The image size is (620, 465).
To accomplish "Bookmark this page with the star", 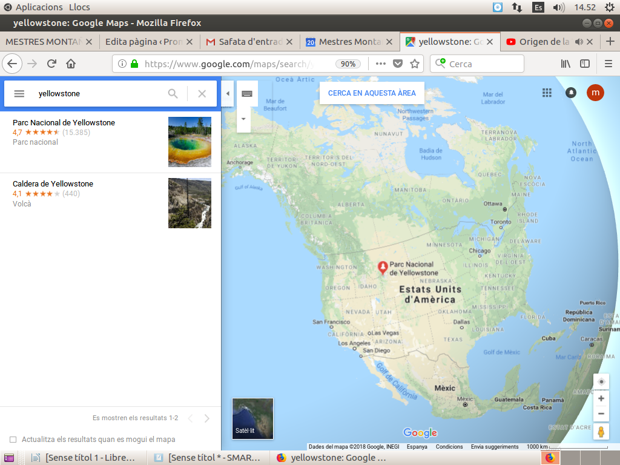I will click(414, 64).
